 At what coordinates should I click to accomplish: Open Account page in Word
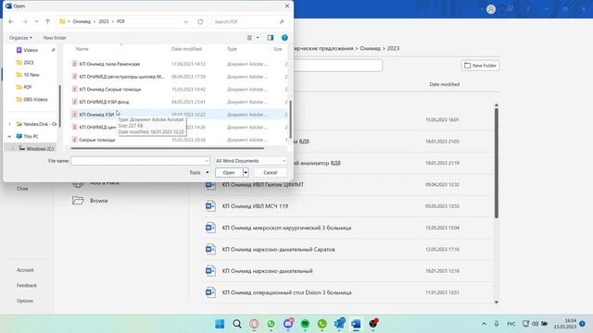[x=25, y=270]
